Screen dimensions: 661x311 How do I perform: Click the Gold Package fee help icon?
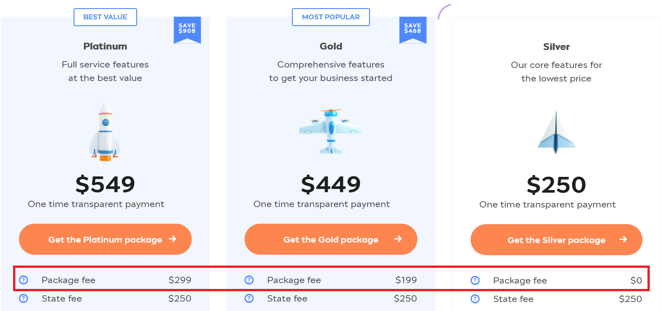pyautogui.click(x=249, y=280)
